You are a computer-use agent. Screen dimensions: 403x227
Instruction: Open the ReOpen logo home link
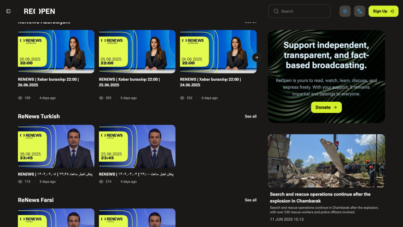pyautogui.click(x=39, y=11)
